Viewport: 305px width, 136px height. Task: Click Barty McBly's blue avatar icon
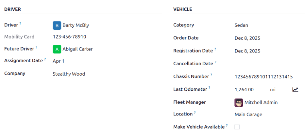coord(57,25)
